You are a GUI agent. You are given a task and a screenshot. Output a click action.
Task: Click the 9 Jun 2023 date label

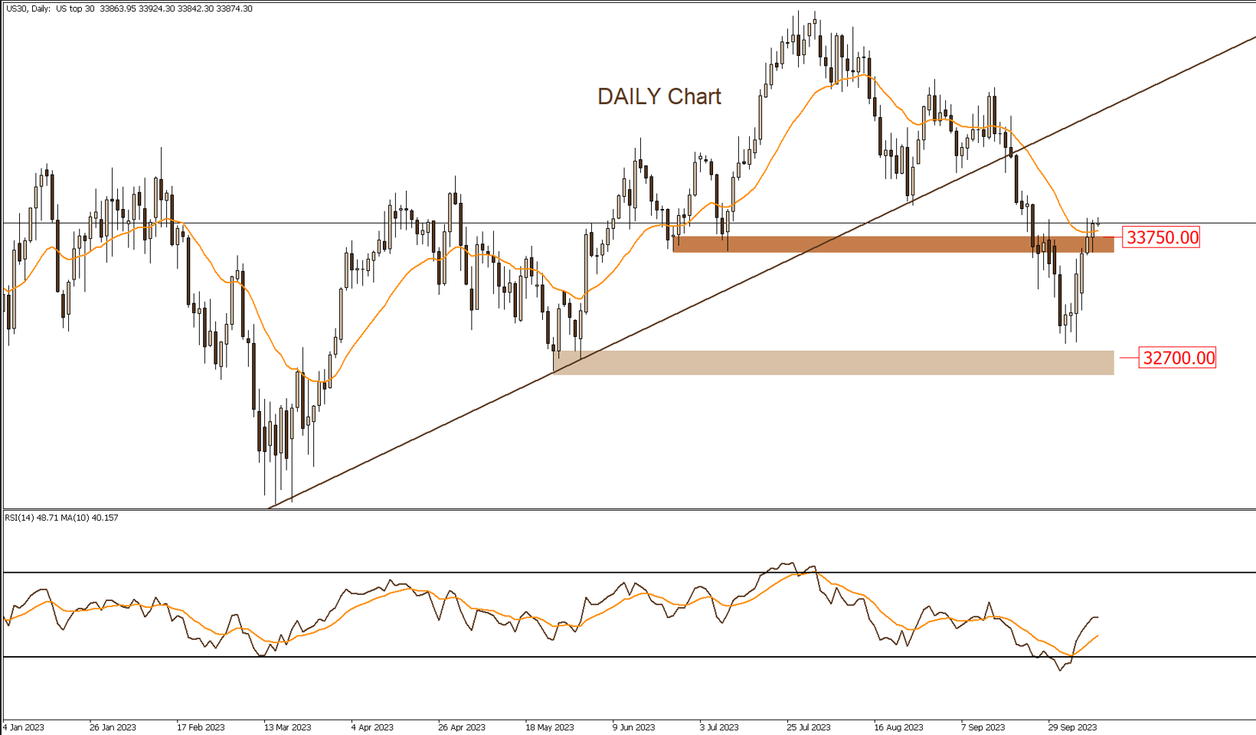click(633, 727)
